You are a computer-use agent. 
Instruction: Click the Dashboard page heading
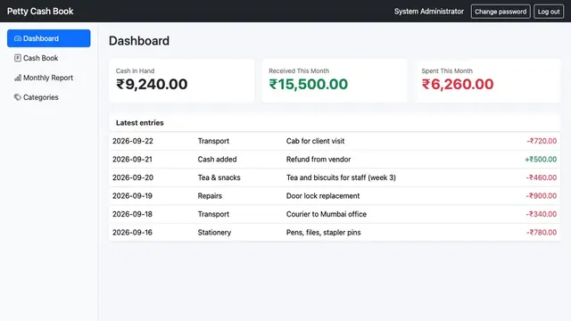(x=139, y=41)
